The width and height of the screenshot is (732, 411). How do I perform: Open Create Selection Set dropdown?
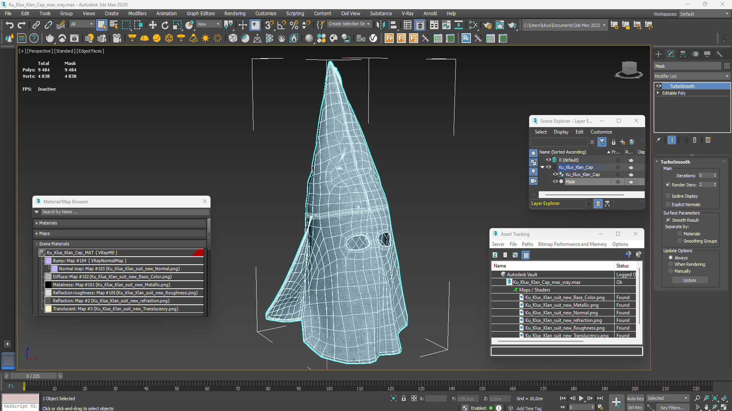[x=349, y=24]
